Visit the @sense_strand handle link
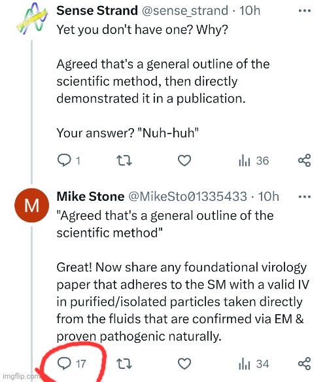This screenshot has height=382, width=327. [184, 11]
